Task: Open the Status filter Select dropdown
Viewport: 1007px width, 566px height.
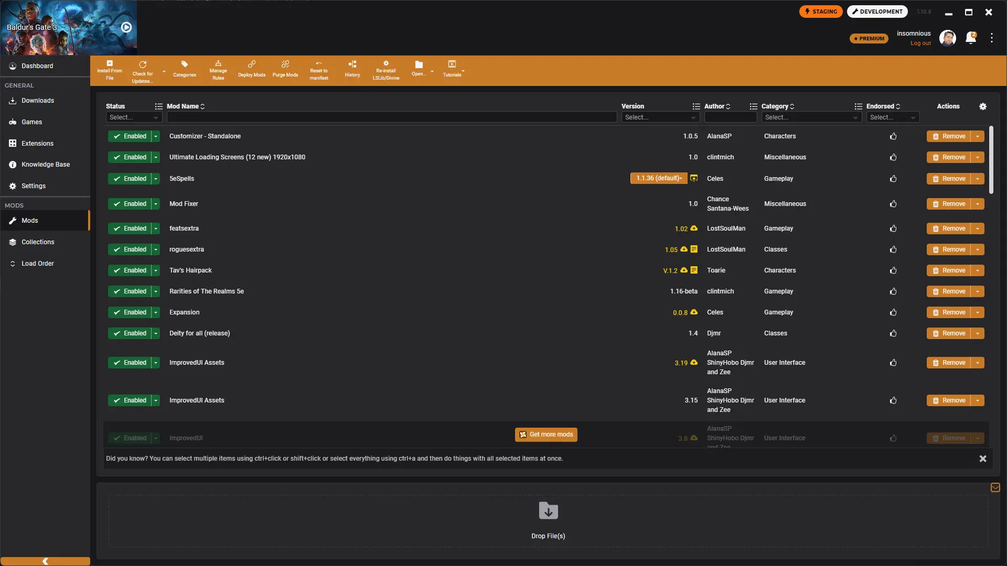Action: point(134,117)
